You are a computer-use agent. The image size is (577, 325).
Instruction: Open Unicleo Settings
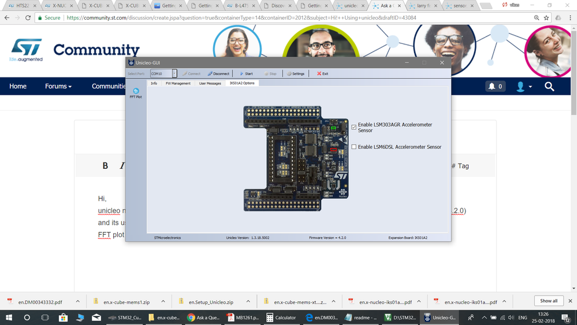coord(296,73)
